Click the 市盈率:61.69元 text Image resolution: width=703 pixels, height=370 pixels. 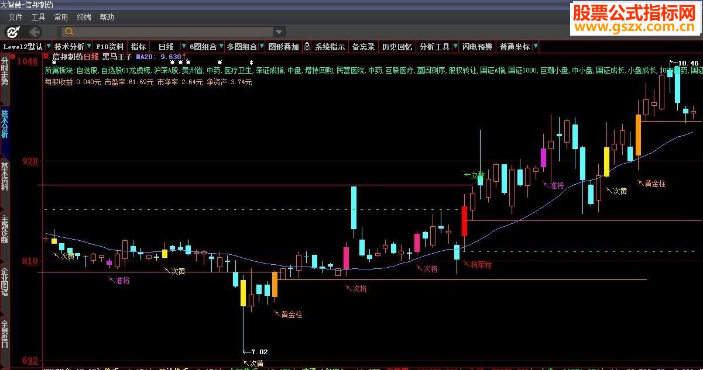click(129, 82)
